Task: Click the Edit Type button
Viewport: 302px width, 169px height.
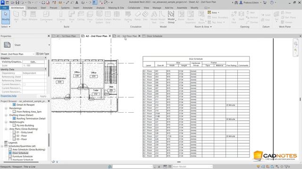Action: (42, 54)
